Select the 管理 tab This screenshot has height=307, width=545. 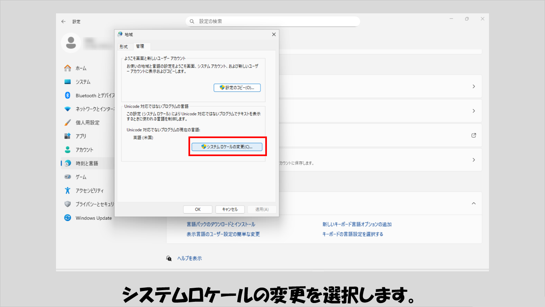pyautogui.click(x=140, y=46)
